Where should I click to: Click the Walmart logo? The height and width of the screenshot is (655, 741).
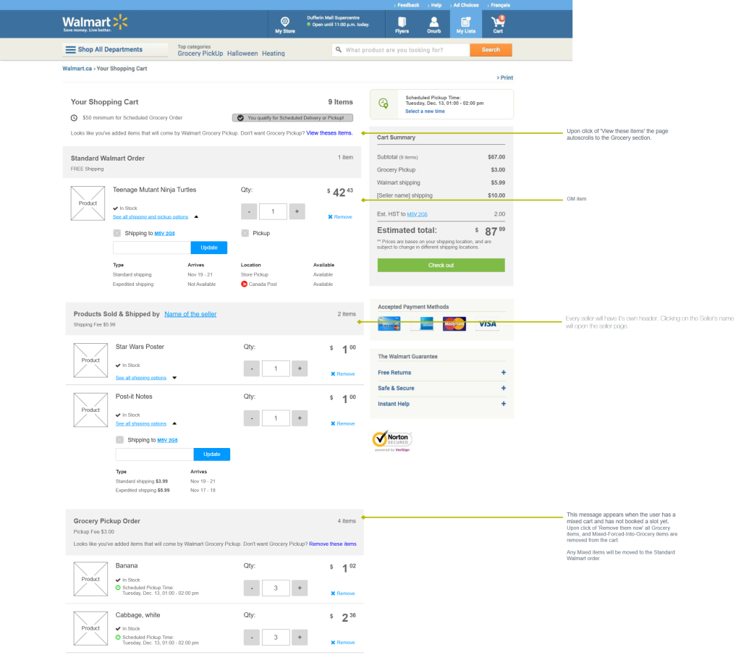95,23
